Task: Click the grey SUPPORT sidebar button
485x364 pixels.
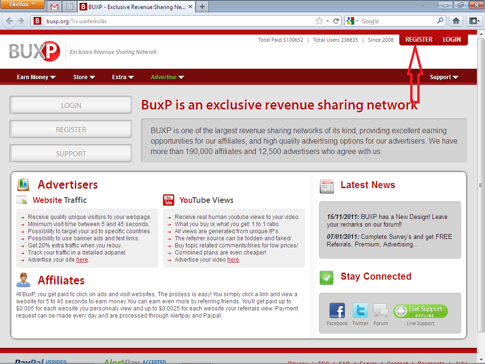Action: (x=71, y=154)
